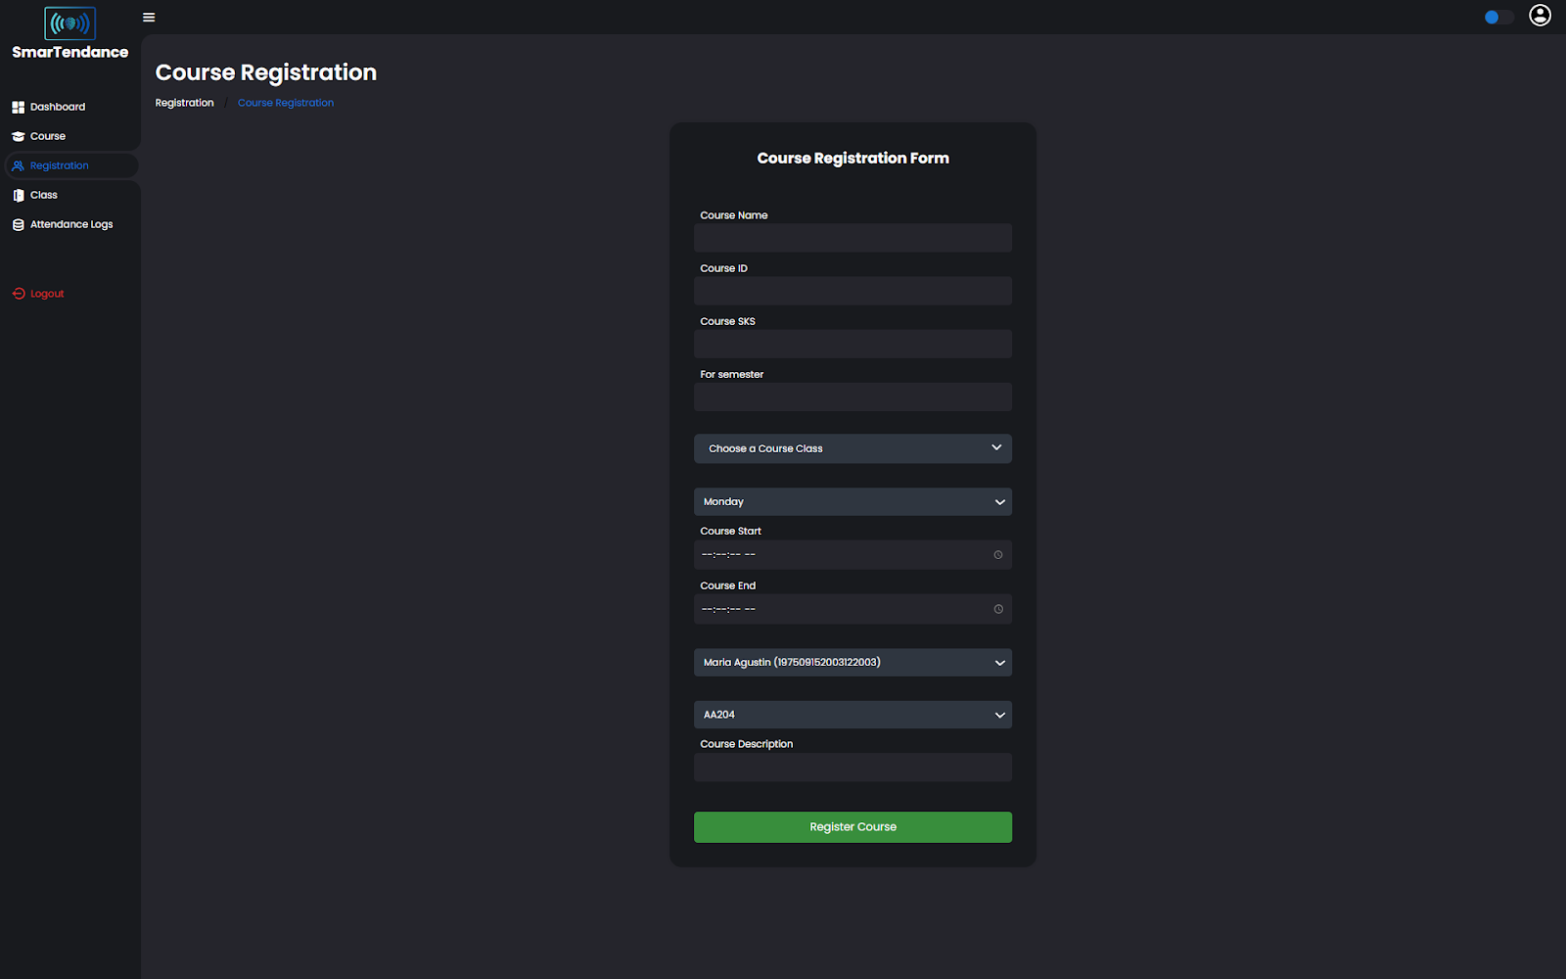Click the Dashboard grid icon
Viewport: 1566px width, 979px height.
tap(18, 107)
